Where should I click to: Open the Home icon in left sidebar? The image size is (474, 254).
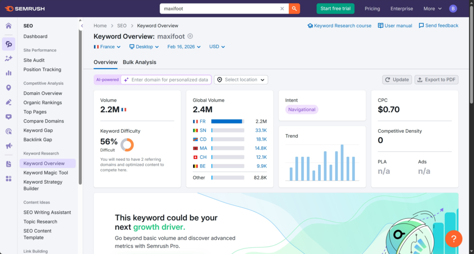(8, 26)
